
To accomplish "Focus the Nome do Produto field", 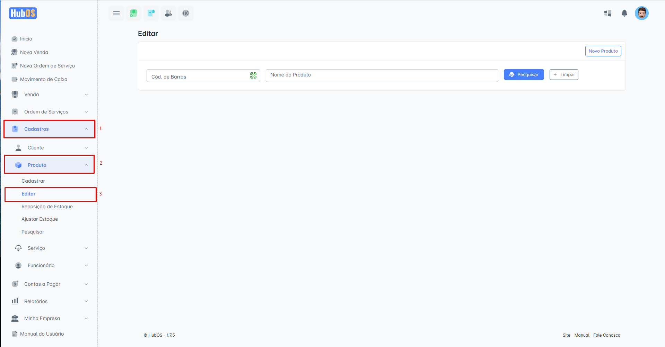I will click(382, 75).
